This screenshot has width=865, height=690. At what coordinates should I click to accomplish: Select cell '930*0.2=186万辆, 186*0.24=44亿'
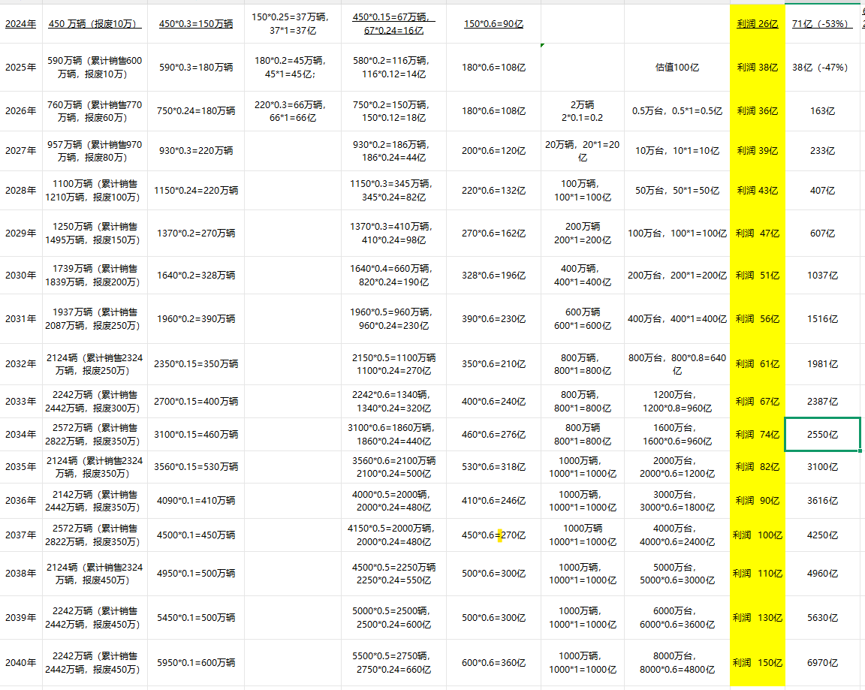coord(393,151)
